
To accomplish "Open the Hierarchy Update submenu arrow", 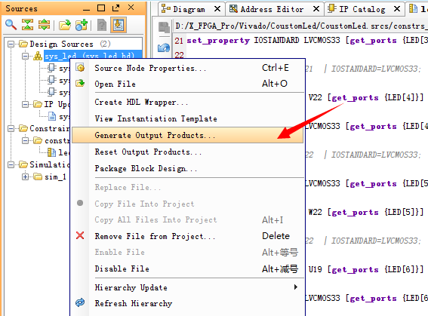I will pos(296,287).
